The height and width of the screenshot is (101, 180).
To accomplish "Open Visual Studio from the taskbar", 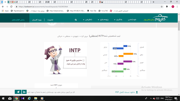I will click(x=23, y=98).
